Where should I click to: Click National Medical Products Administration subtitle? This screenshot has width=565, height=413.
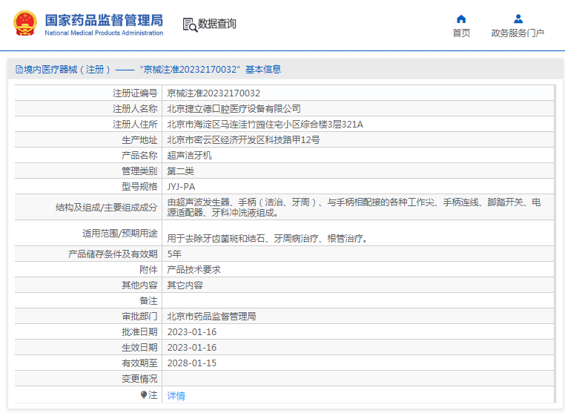click(x=104, y=33)
